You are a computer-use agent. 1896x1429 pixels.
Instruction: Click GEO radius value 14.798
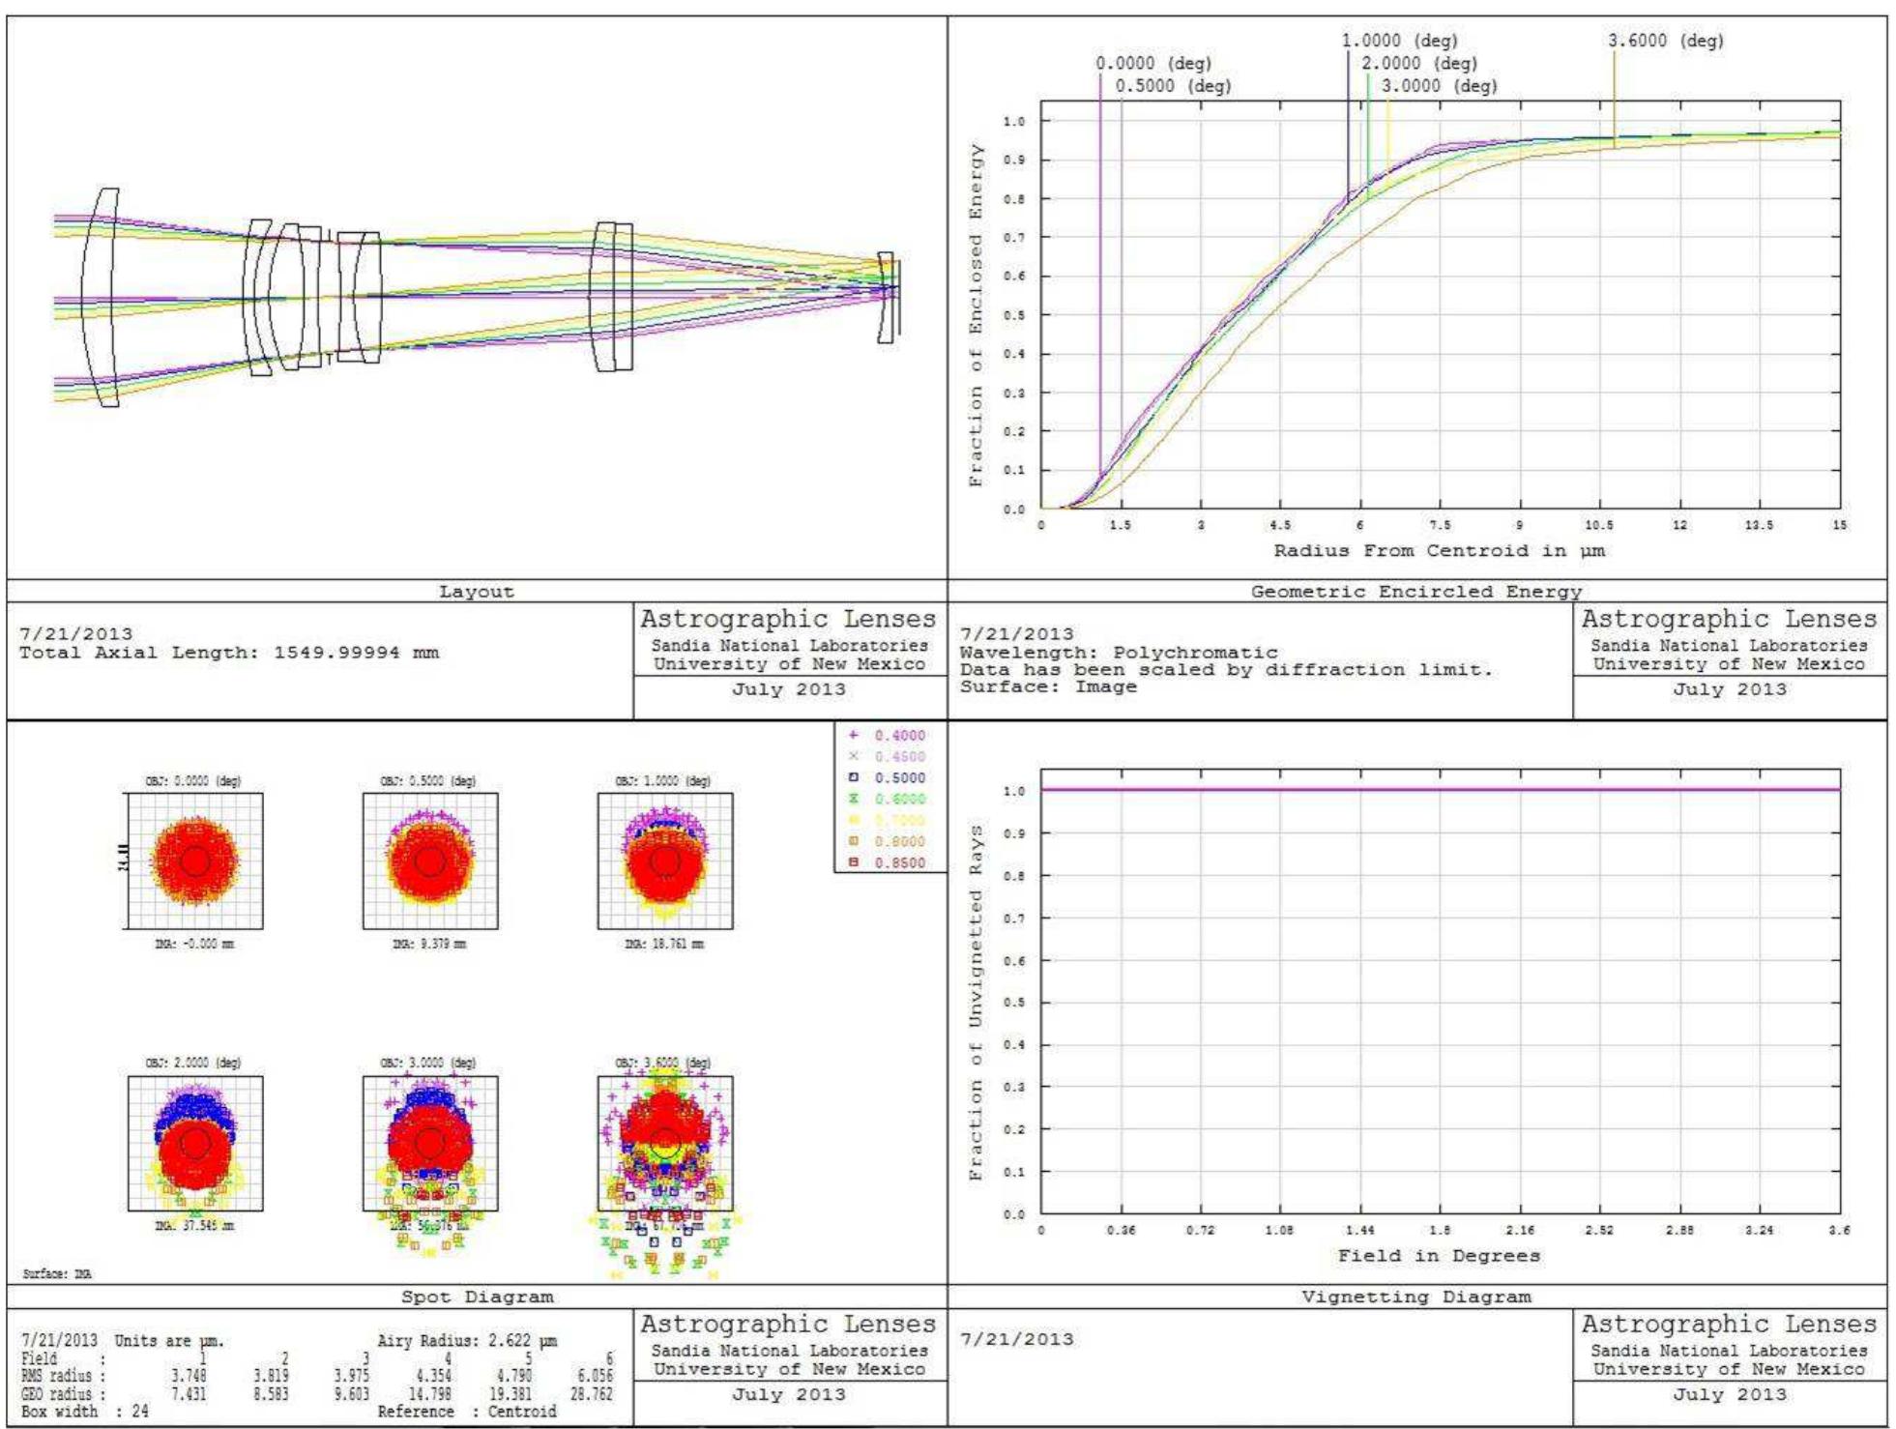click(x=429, y=1394)
